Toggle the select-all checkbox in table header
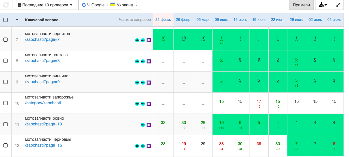This screenshot has width=349, height=157. pos(5,20)
